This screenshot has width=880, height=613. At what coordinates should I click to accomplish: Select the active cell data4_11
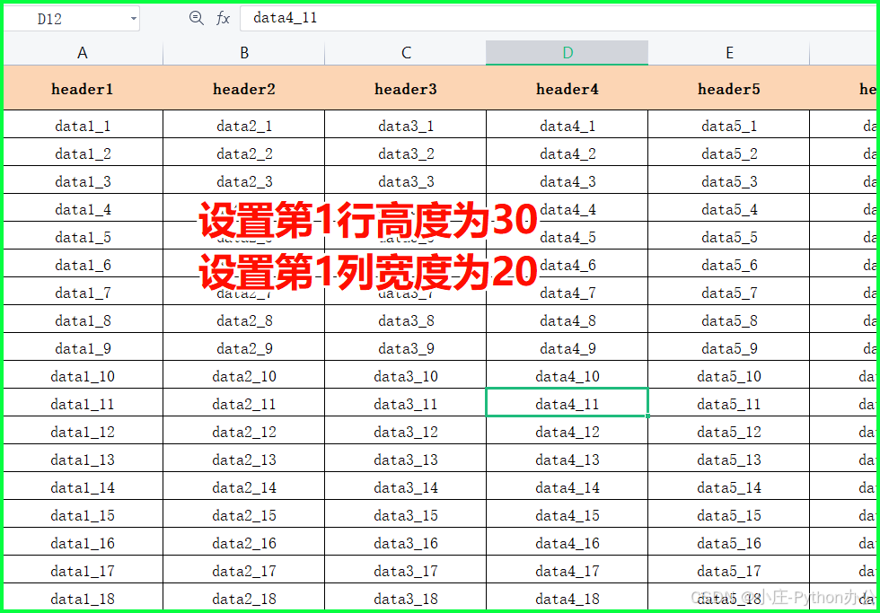click(568, 403)
